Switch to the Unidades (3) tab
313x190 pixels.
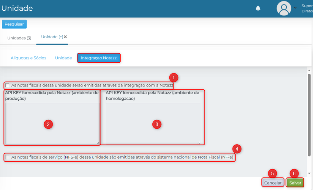(x=19, y=38)
